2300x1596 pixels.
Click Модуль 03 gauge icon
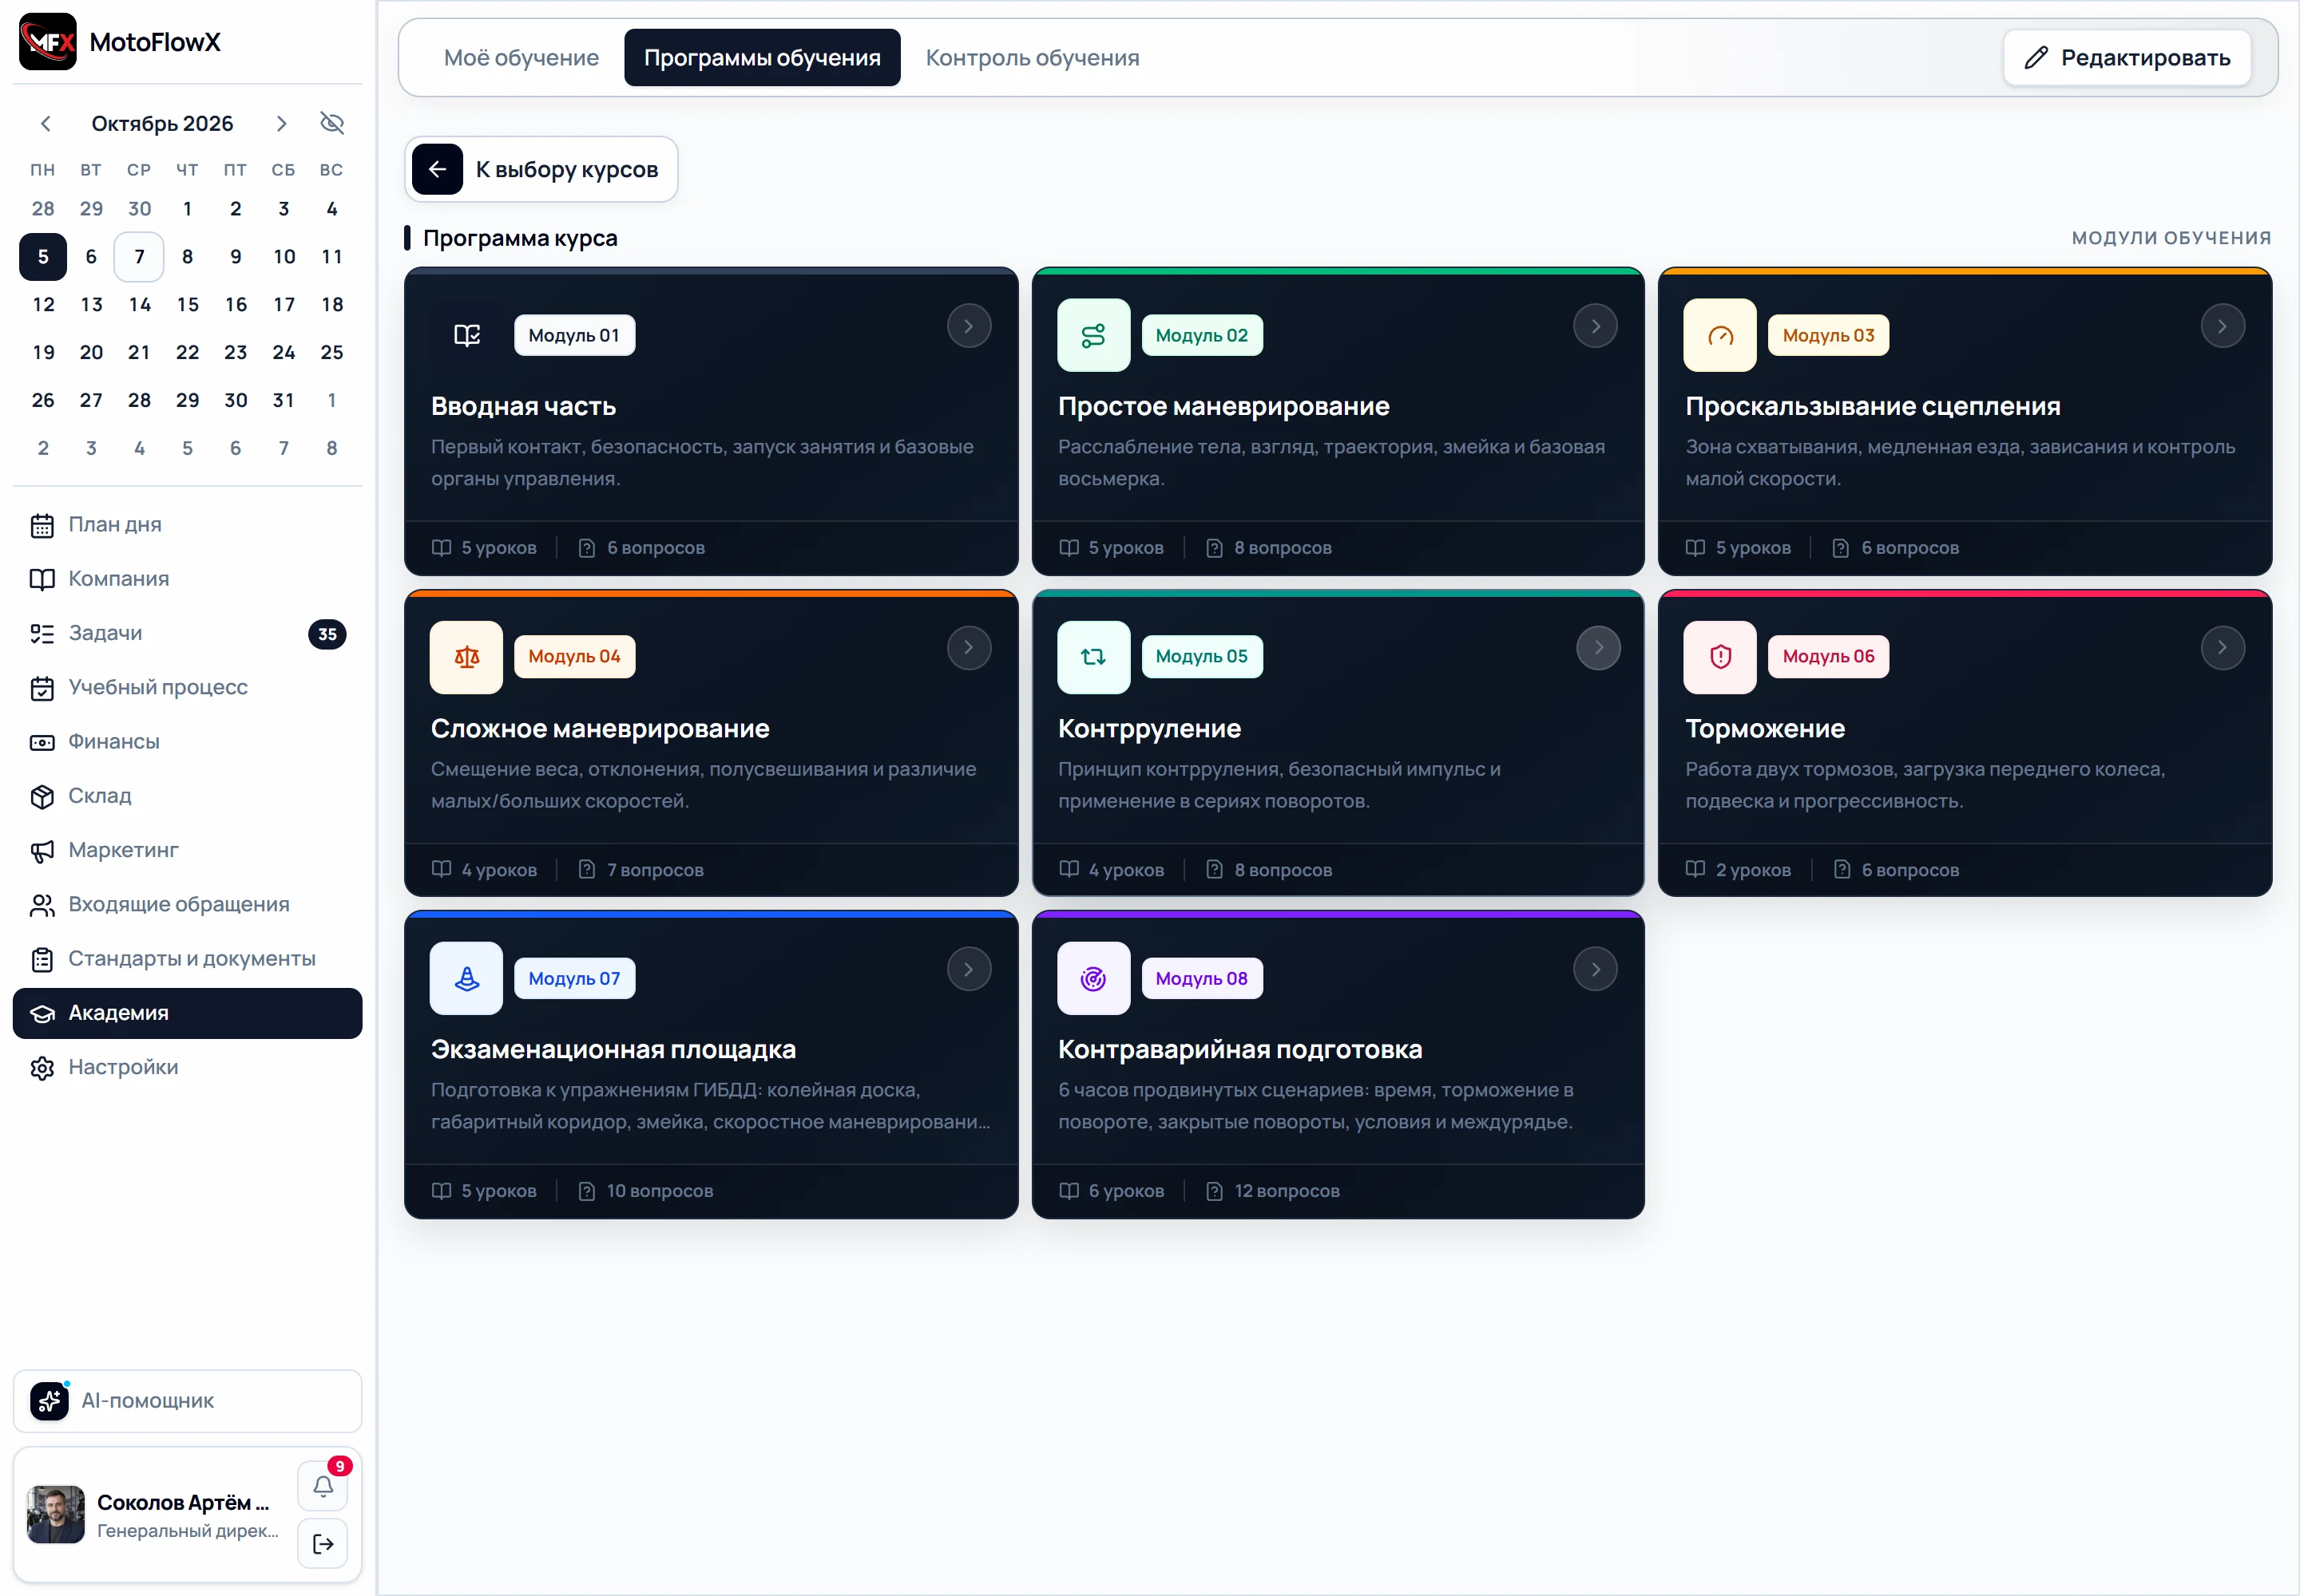tap(1719, 335)
